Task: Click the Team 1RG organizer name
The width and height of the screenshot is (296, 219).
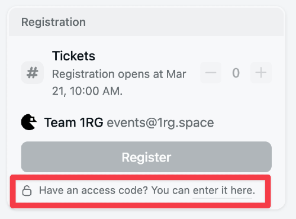Action: (73, 123)
